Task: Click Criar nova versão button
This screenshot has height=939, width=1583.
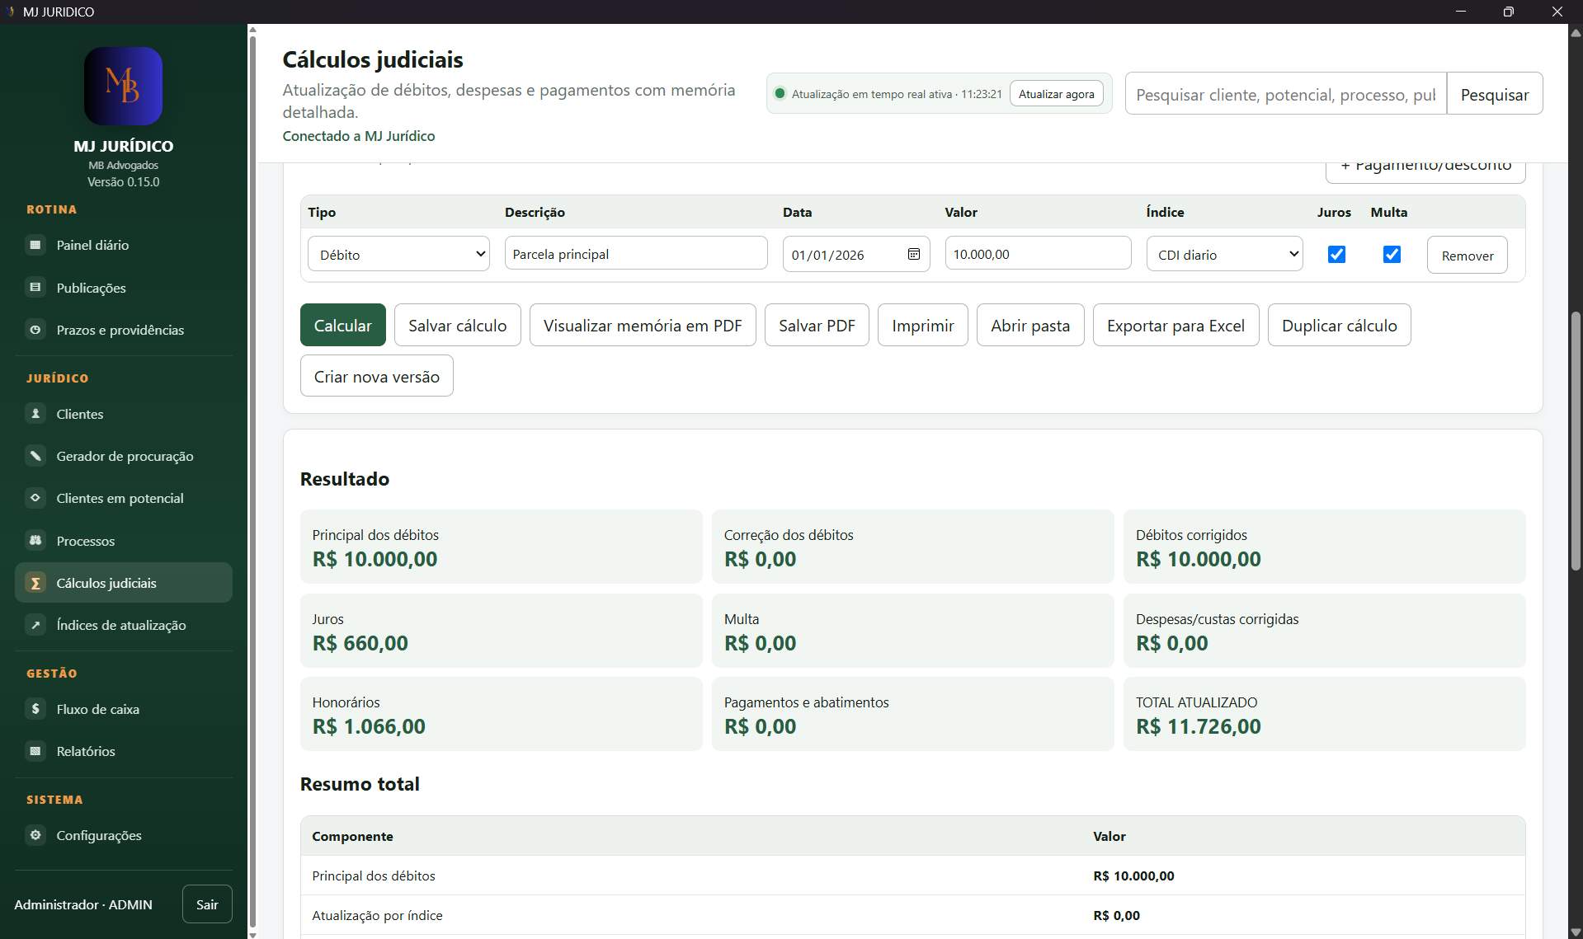Action: [x=376, y=376]
